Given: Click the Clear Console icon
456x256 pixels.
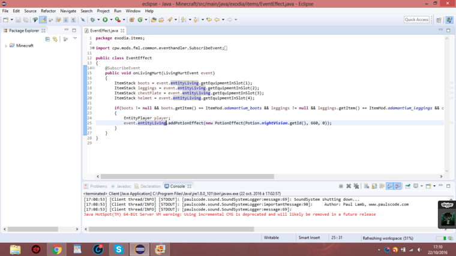Looking at the screenshot, I should [x=366, y=186].
